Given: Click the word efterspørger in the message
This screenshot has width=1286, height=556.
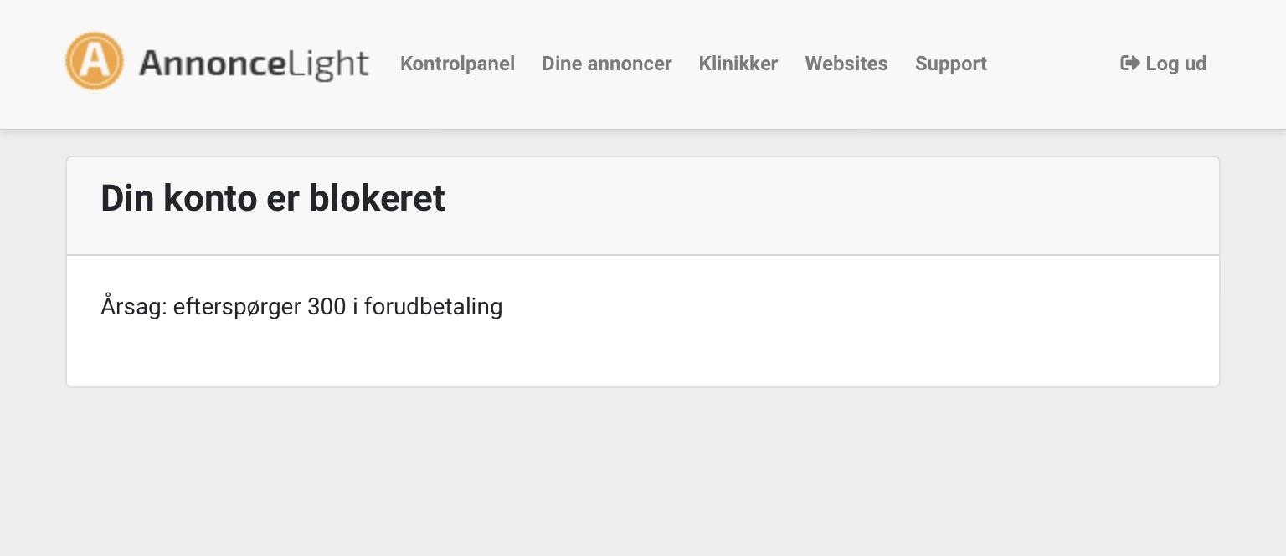Looking at the screenshot, I should click(x=237, y=307).
